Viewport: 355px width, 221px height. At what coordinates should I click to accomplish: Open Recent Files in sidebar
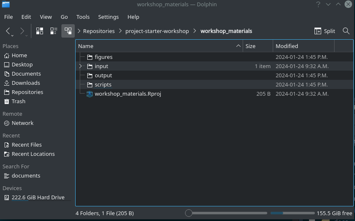26,145
